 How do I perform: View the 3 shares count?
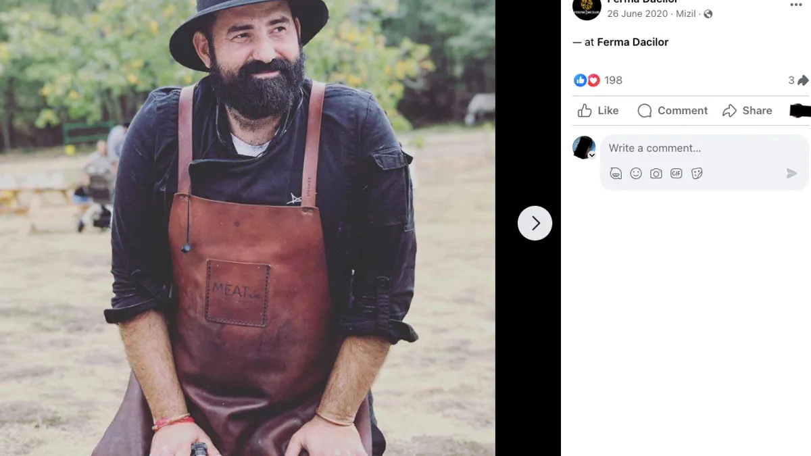[x=797, y=80]
